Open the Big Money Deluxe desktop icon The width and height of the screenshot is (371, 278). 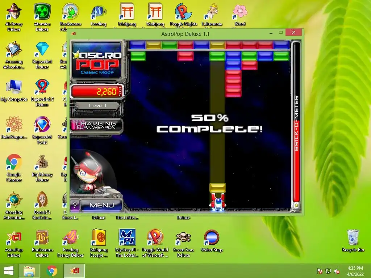[42, 168]
